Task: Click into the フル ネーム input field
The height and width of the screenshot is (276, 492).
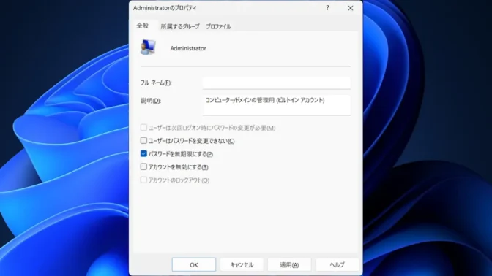Action: coord(277,83)
